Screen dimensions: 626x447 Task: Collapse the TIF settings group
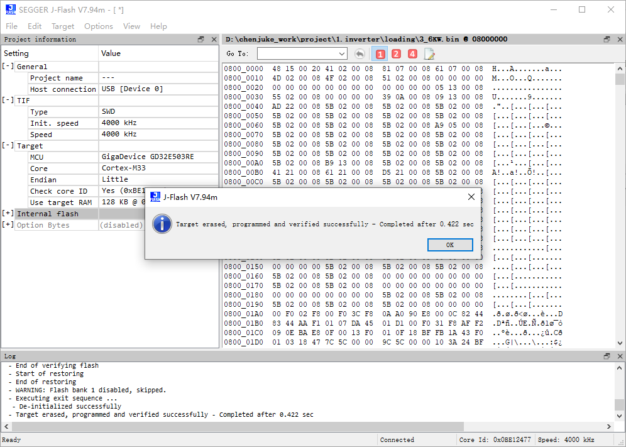[x=8, y=100]
